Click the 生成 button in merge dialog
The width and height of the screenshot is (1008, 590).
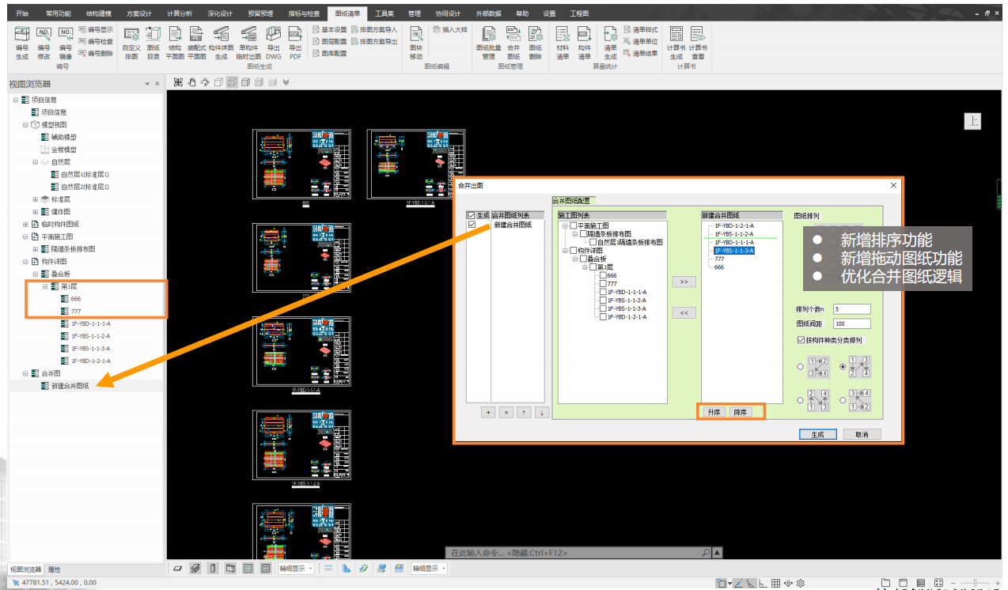[x=817, y=434]
